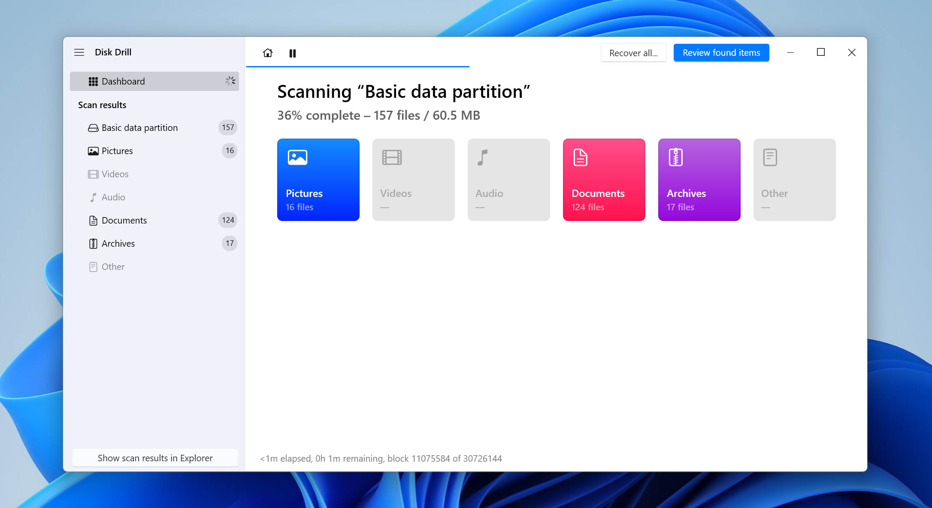This screenshot has width=932, height=508.
Task: Open the hamburger menu
Action: pos(79,52)
